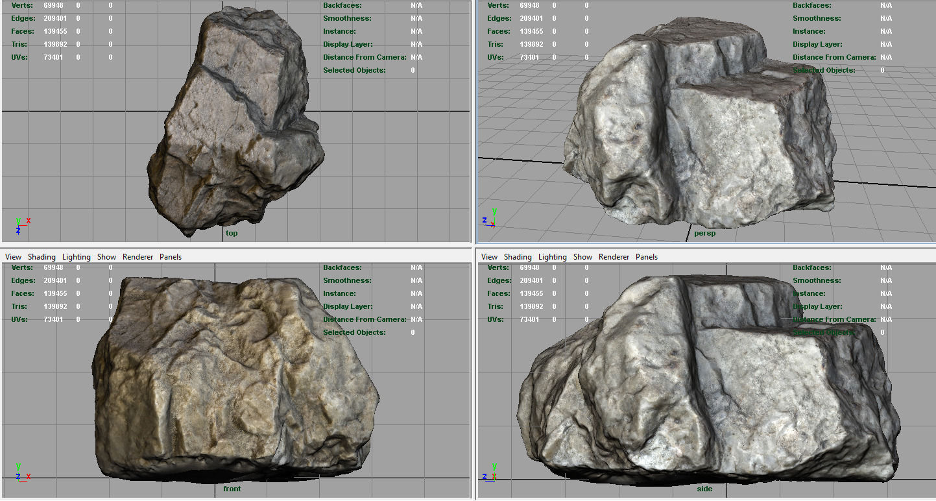Open the Show menu in the front panel
The width and height of the screenshot is (936, 501).
coord(106,257)
